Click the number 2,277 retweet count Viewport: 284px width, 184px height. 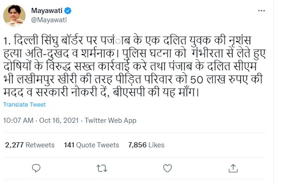pyautogui.click(x=14, y=145)
